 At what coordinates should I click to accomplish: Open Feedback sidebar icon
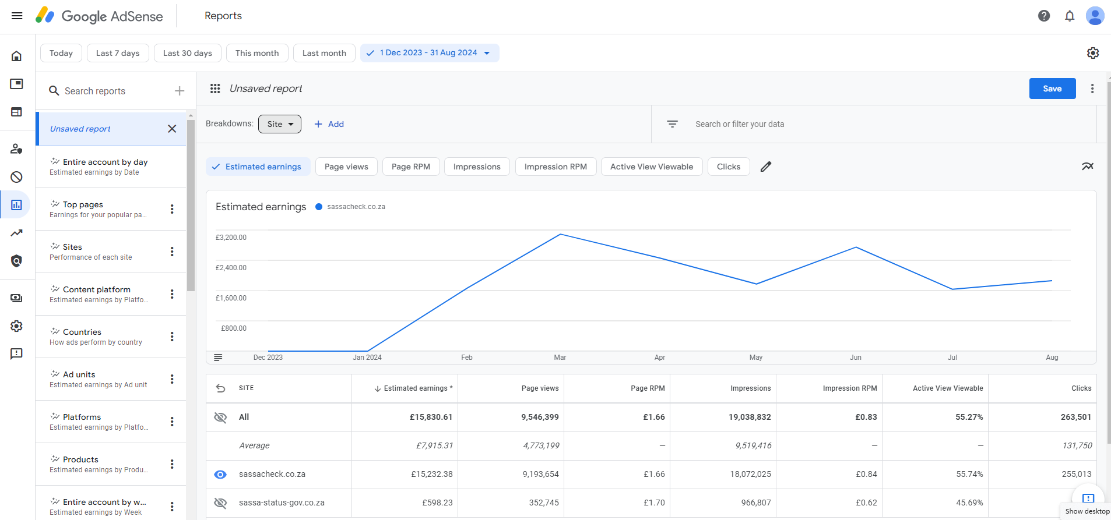(16, 354)
